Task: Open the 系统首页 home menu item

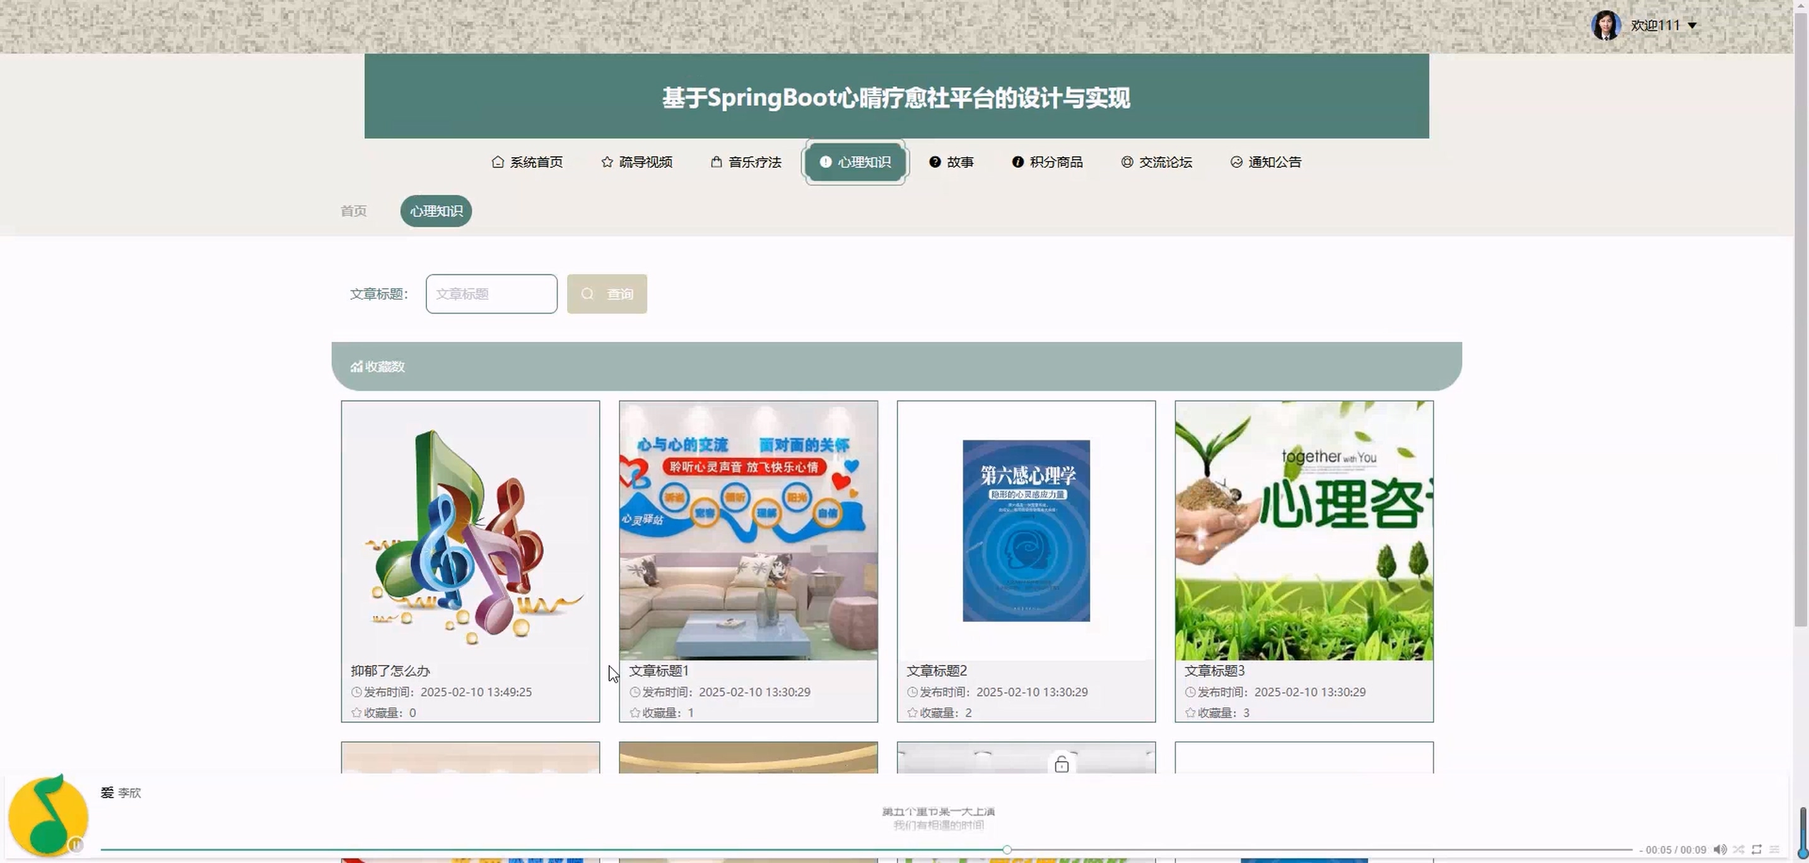Action: [527, 162]
